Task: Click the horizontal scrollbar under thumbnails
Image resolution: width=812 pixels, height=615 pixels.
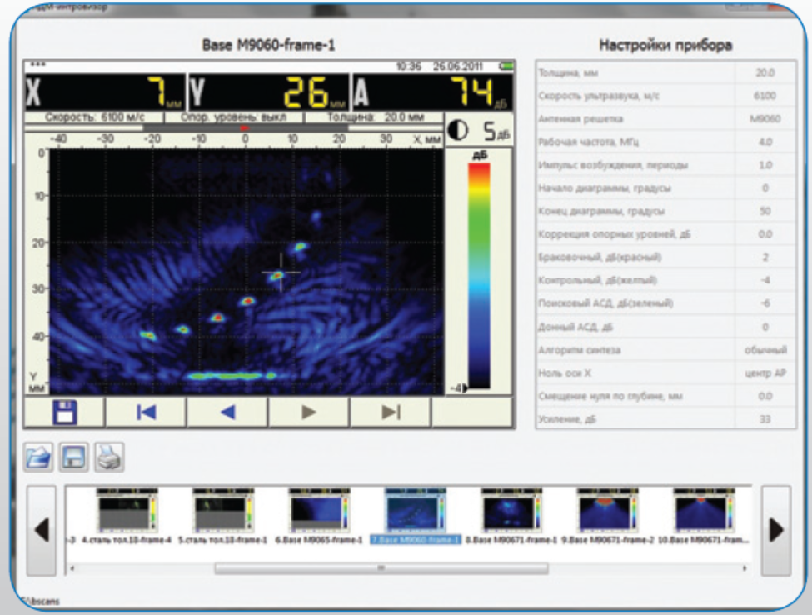Action: 381,568
